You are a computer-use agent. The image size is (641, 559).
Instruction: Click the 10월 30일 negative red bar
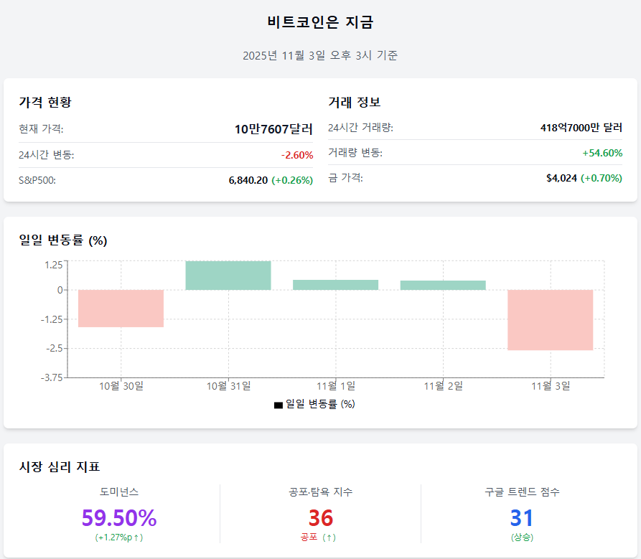pyautogui.click(x=121, y=309)
